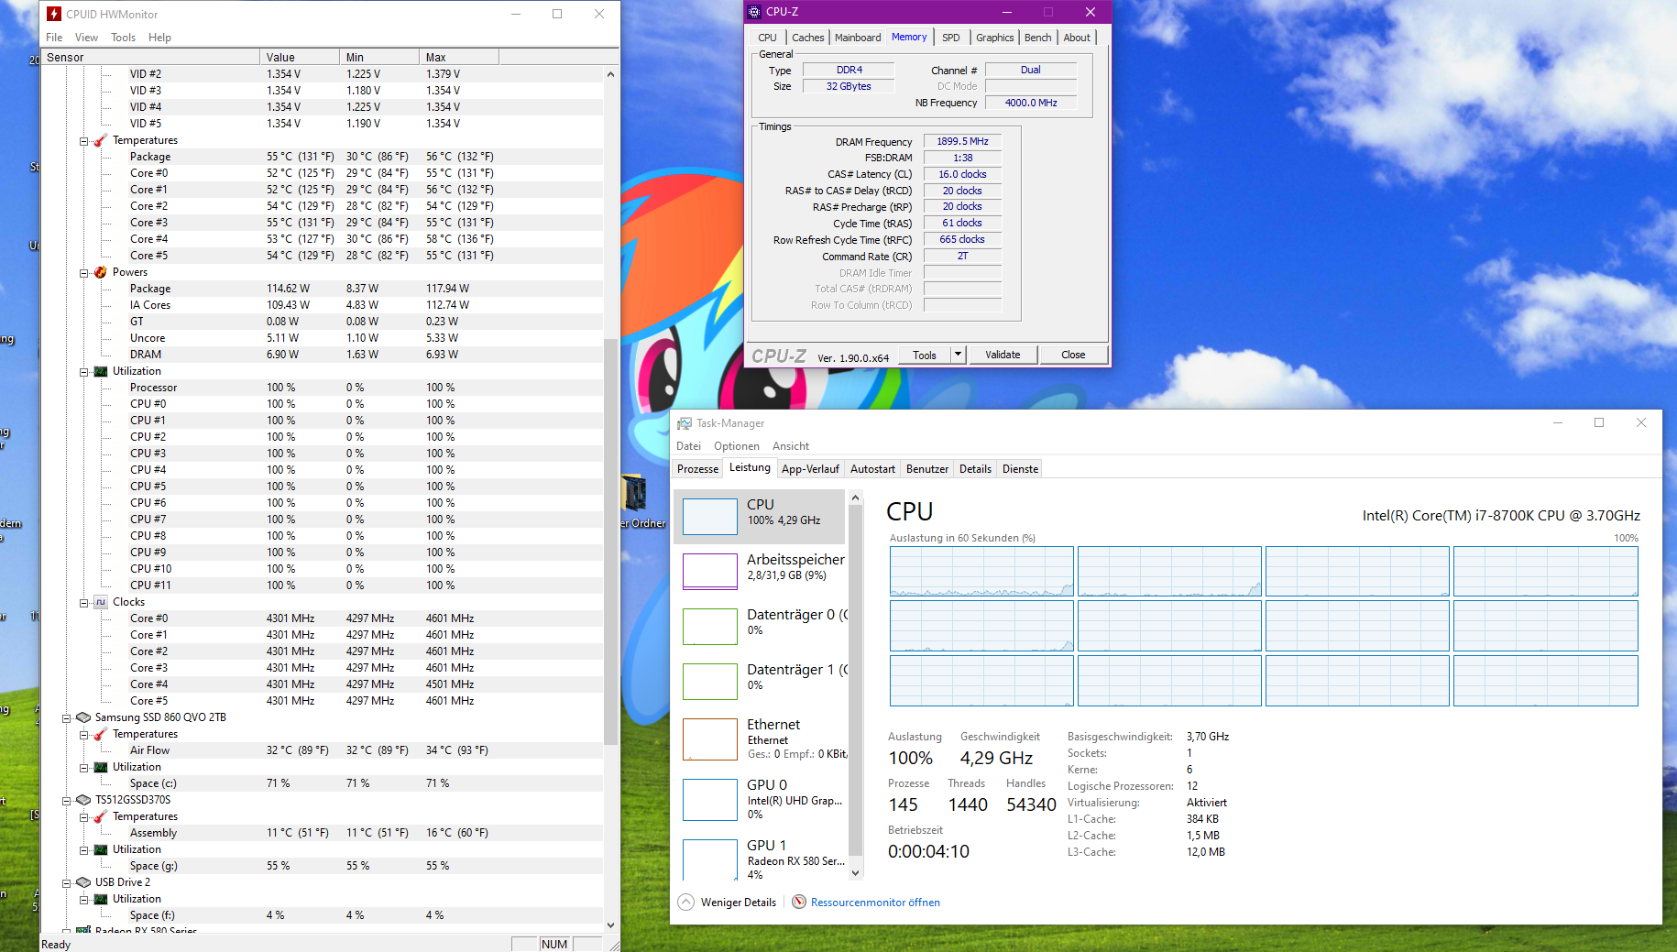The width and height of the screenshot is (1677, 952).
Task: Click thermometer icon of TS512GSSD370S Temperatures
Action: tap(100, 816)
